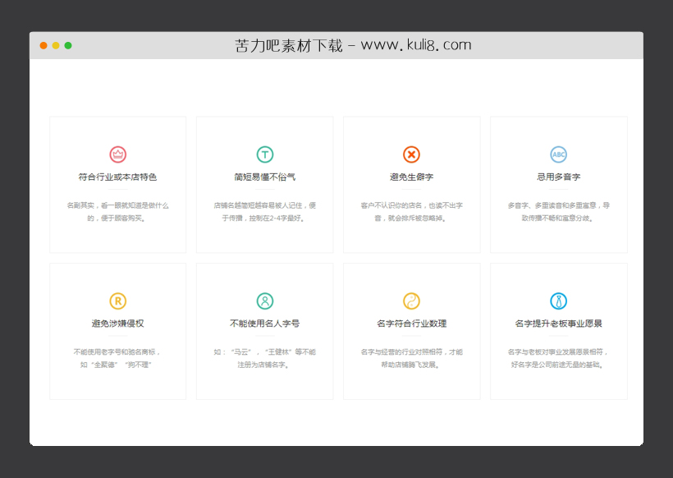Image resolution: width=673 pixels, height=478 pixels.
Task: Click the green person icon above 不能使用名人字号
Action: [x=264, y=301]
